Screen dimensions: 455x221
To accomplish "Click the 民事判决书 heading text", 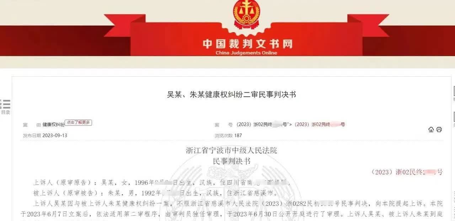I will [231, 161].
